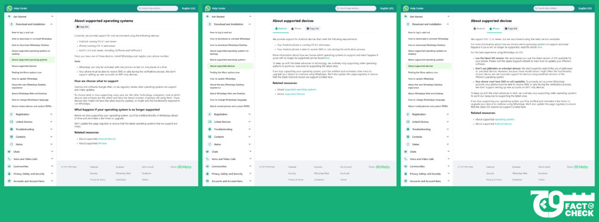Click WhatsApp logo in right window header
The width and height of the screenshot is (599, 222).
406,8
